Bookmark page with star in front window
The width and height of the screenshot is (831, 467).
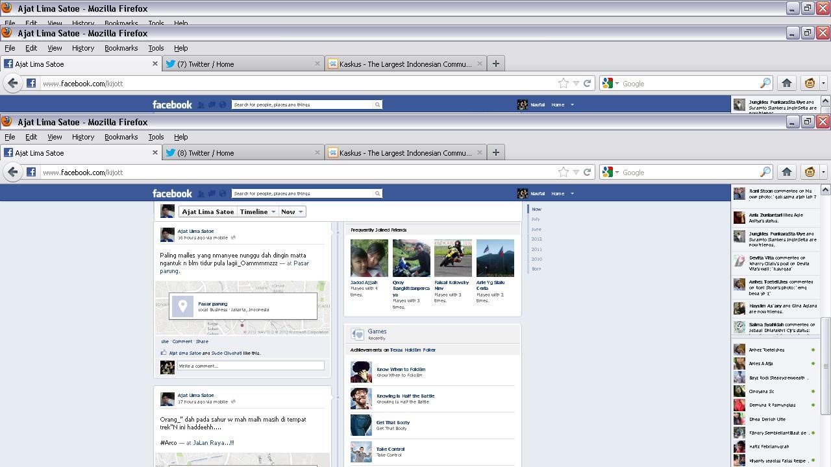click(x=563, y=172)
